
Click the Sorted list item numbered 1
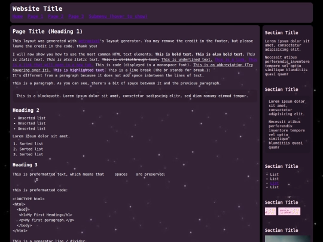31,144
